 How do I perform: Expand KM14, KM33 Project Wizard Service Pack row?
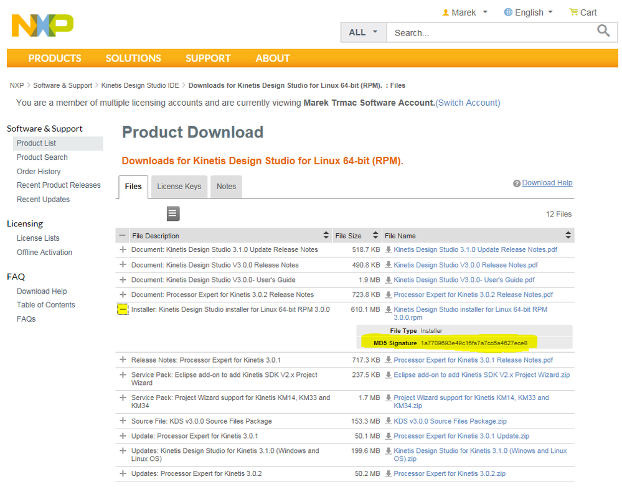pyautogui.click(x=123, y=397)
